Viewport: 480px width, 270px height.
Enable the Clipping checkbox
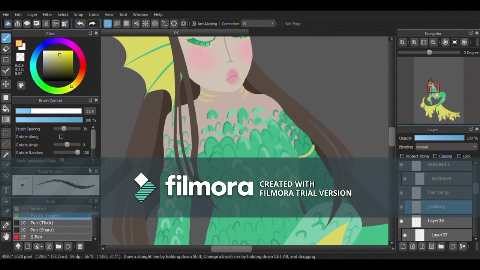(435, 156)
